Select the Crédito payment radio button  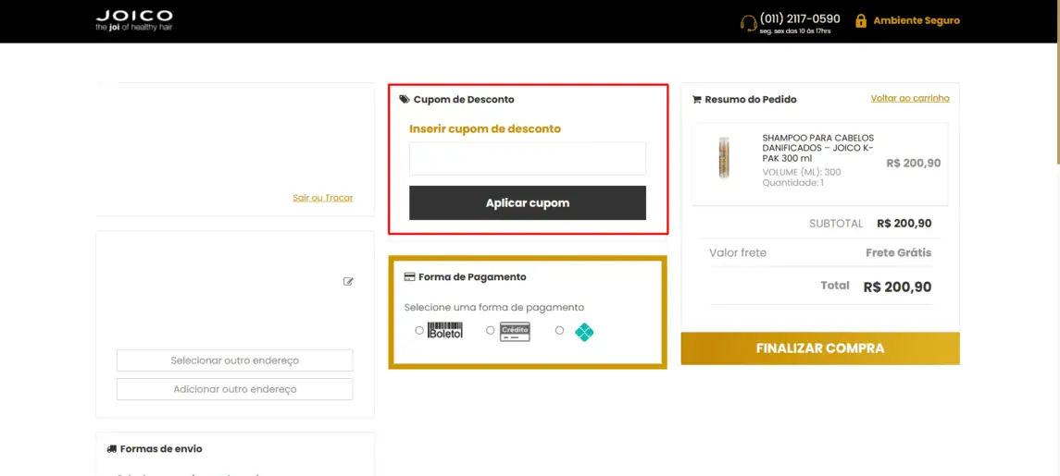(x=490, y=330)
